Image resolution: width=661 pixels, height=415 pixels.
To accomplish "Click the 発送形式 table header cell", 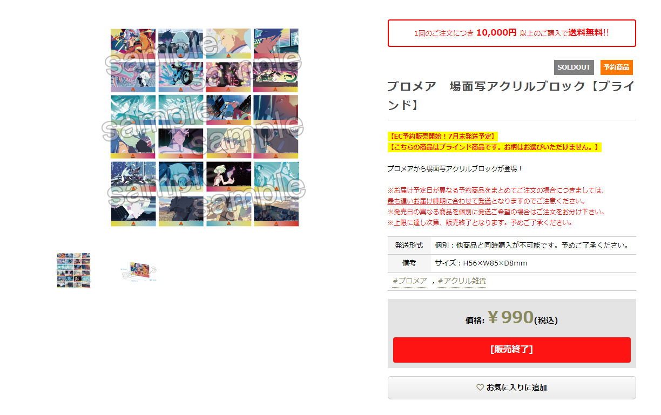I will tap(409, 246).
